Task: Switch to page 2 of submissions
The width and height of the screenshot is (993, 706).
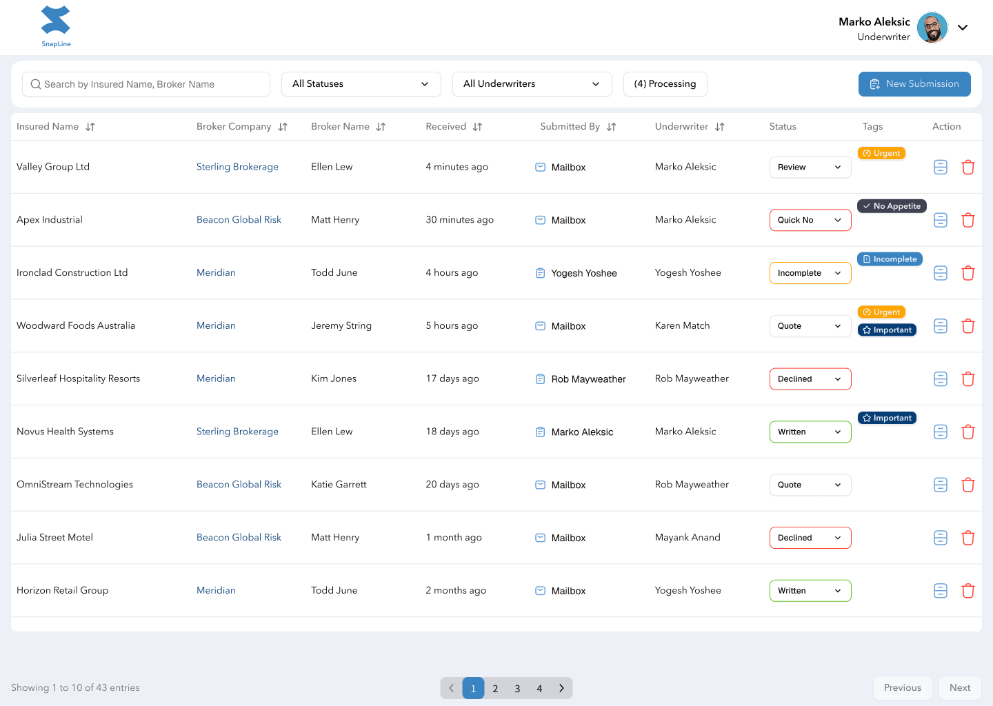Action: pyautogui.click(x=495, y=688)
